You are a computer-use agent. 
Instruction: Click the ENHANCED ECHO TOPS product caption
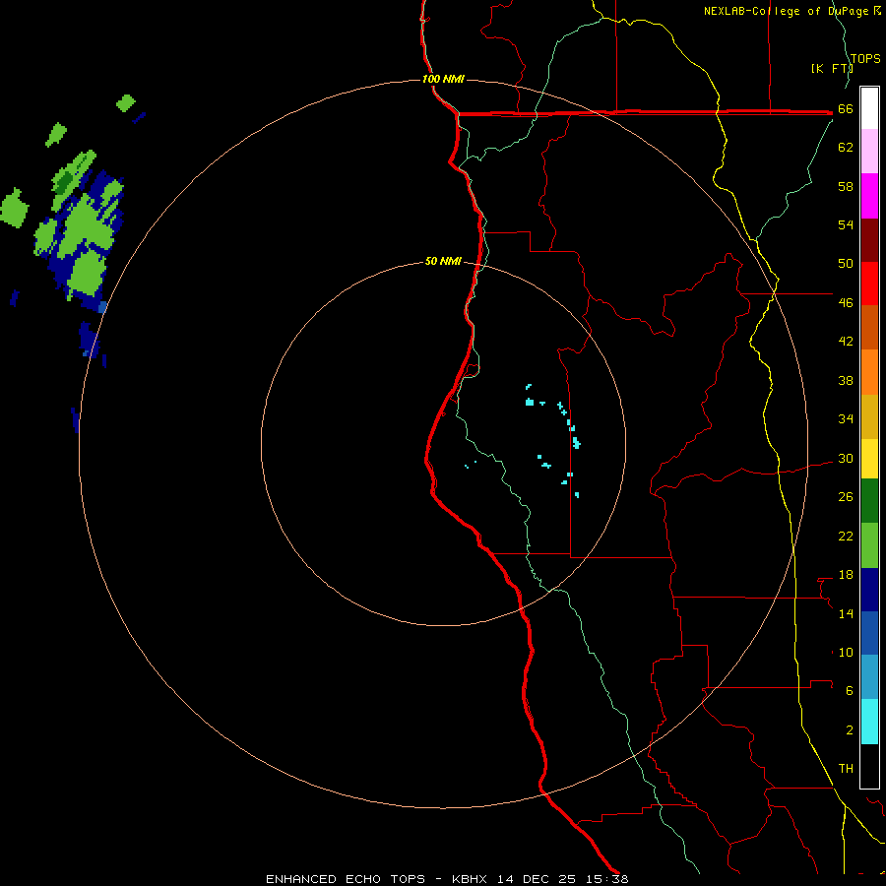tap(346, 879)
